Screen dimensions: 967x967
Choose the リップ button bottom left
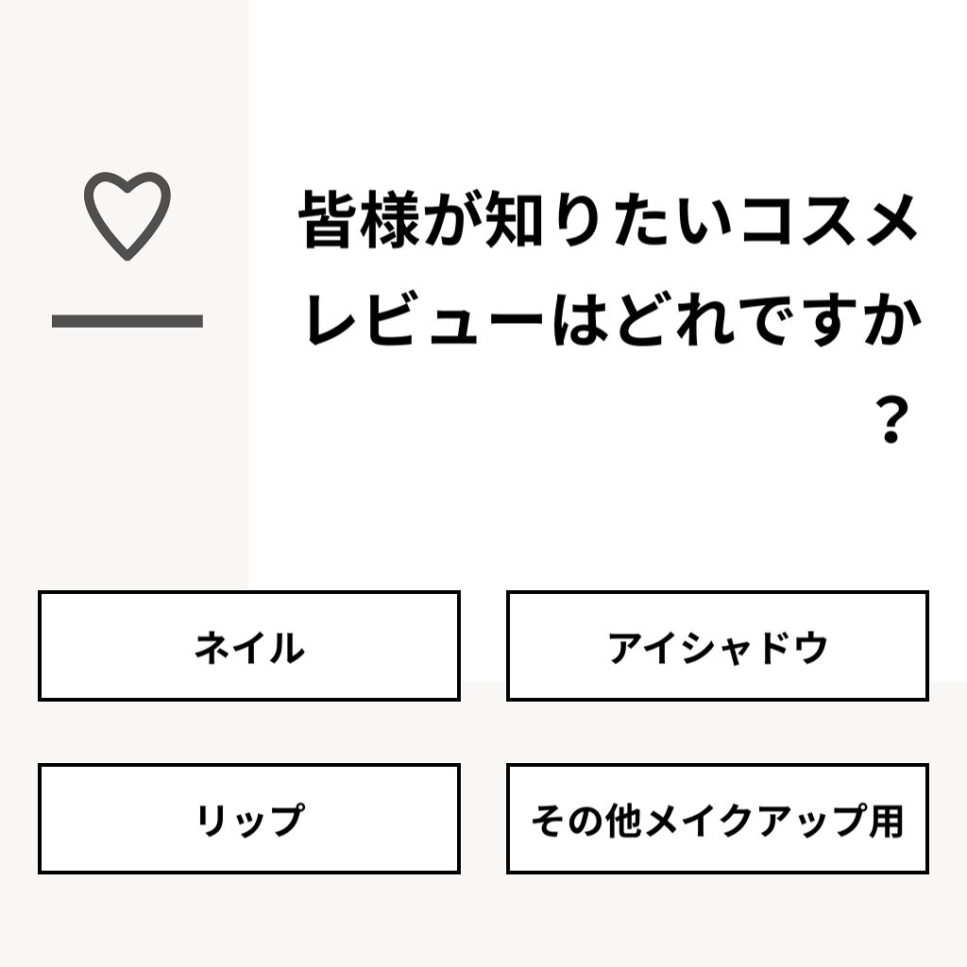tap(248, 820)
